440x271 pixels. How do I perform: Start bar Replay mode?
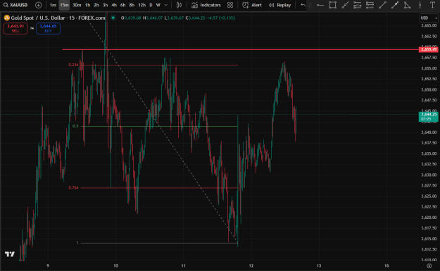click(279, 5)
